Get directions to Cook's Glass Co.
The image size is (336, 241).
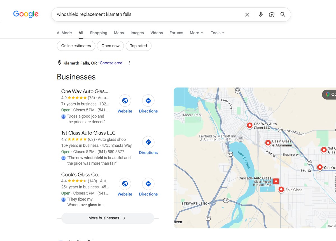(148, 184)
